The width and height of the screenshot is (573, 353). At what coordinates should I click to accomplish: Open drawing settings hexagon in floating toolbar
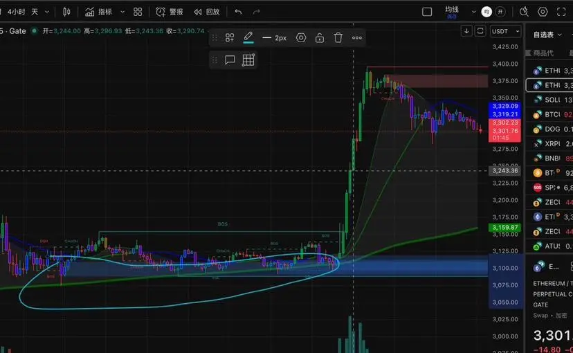(x=301, y=37)
